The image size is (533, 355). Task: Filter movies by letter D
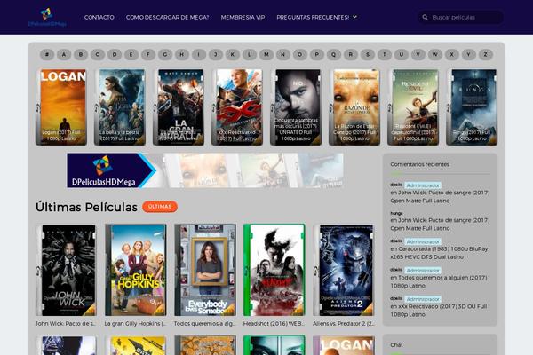[x=115, y=54]
